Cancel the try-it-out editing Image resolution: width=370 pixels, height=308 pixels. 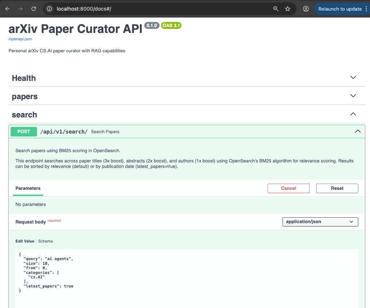[x=288, y=188]
